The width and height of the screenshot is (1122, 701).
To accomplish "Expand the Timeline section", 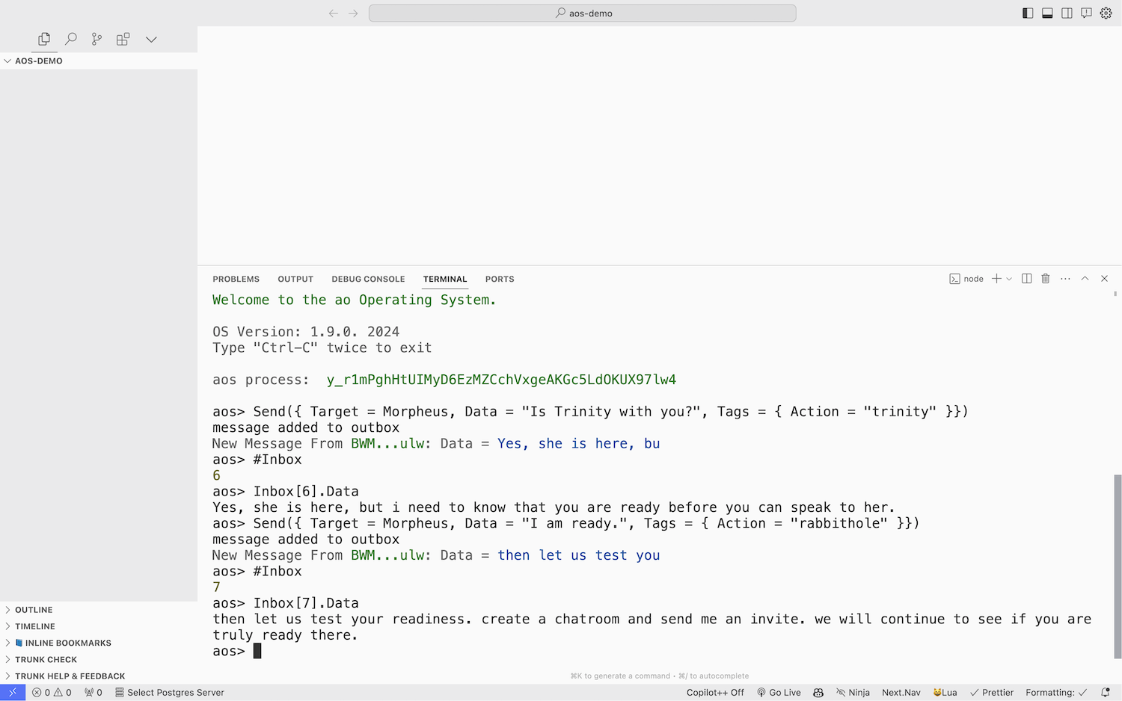I will point(34,626).
